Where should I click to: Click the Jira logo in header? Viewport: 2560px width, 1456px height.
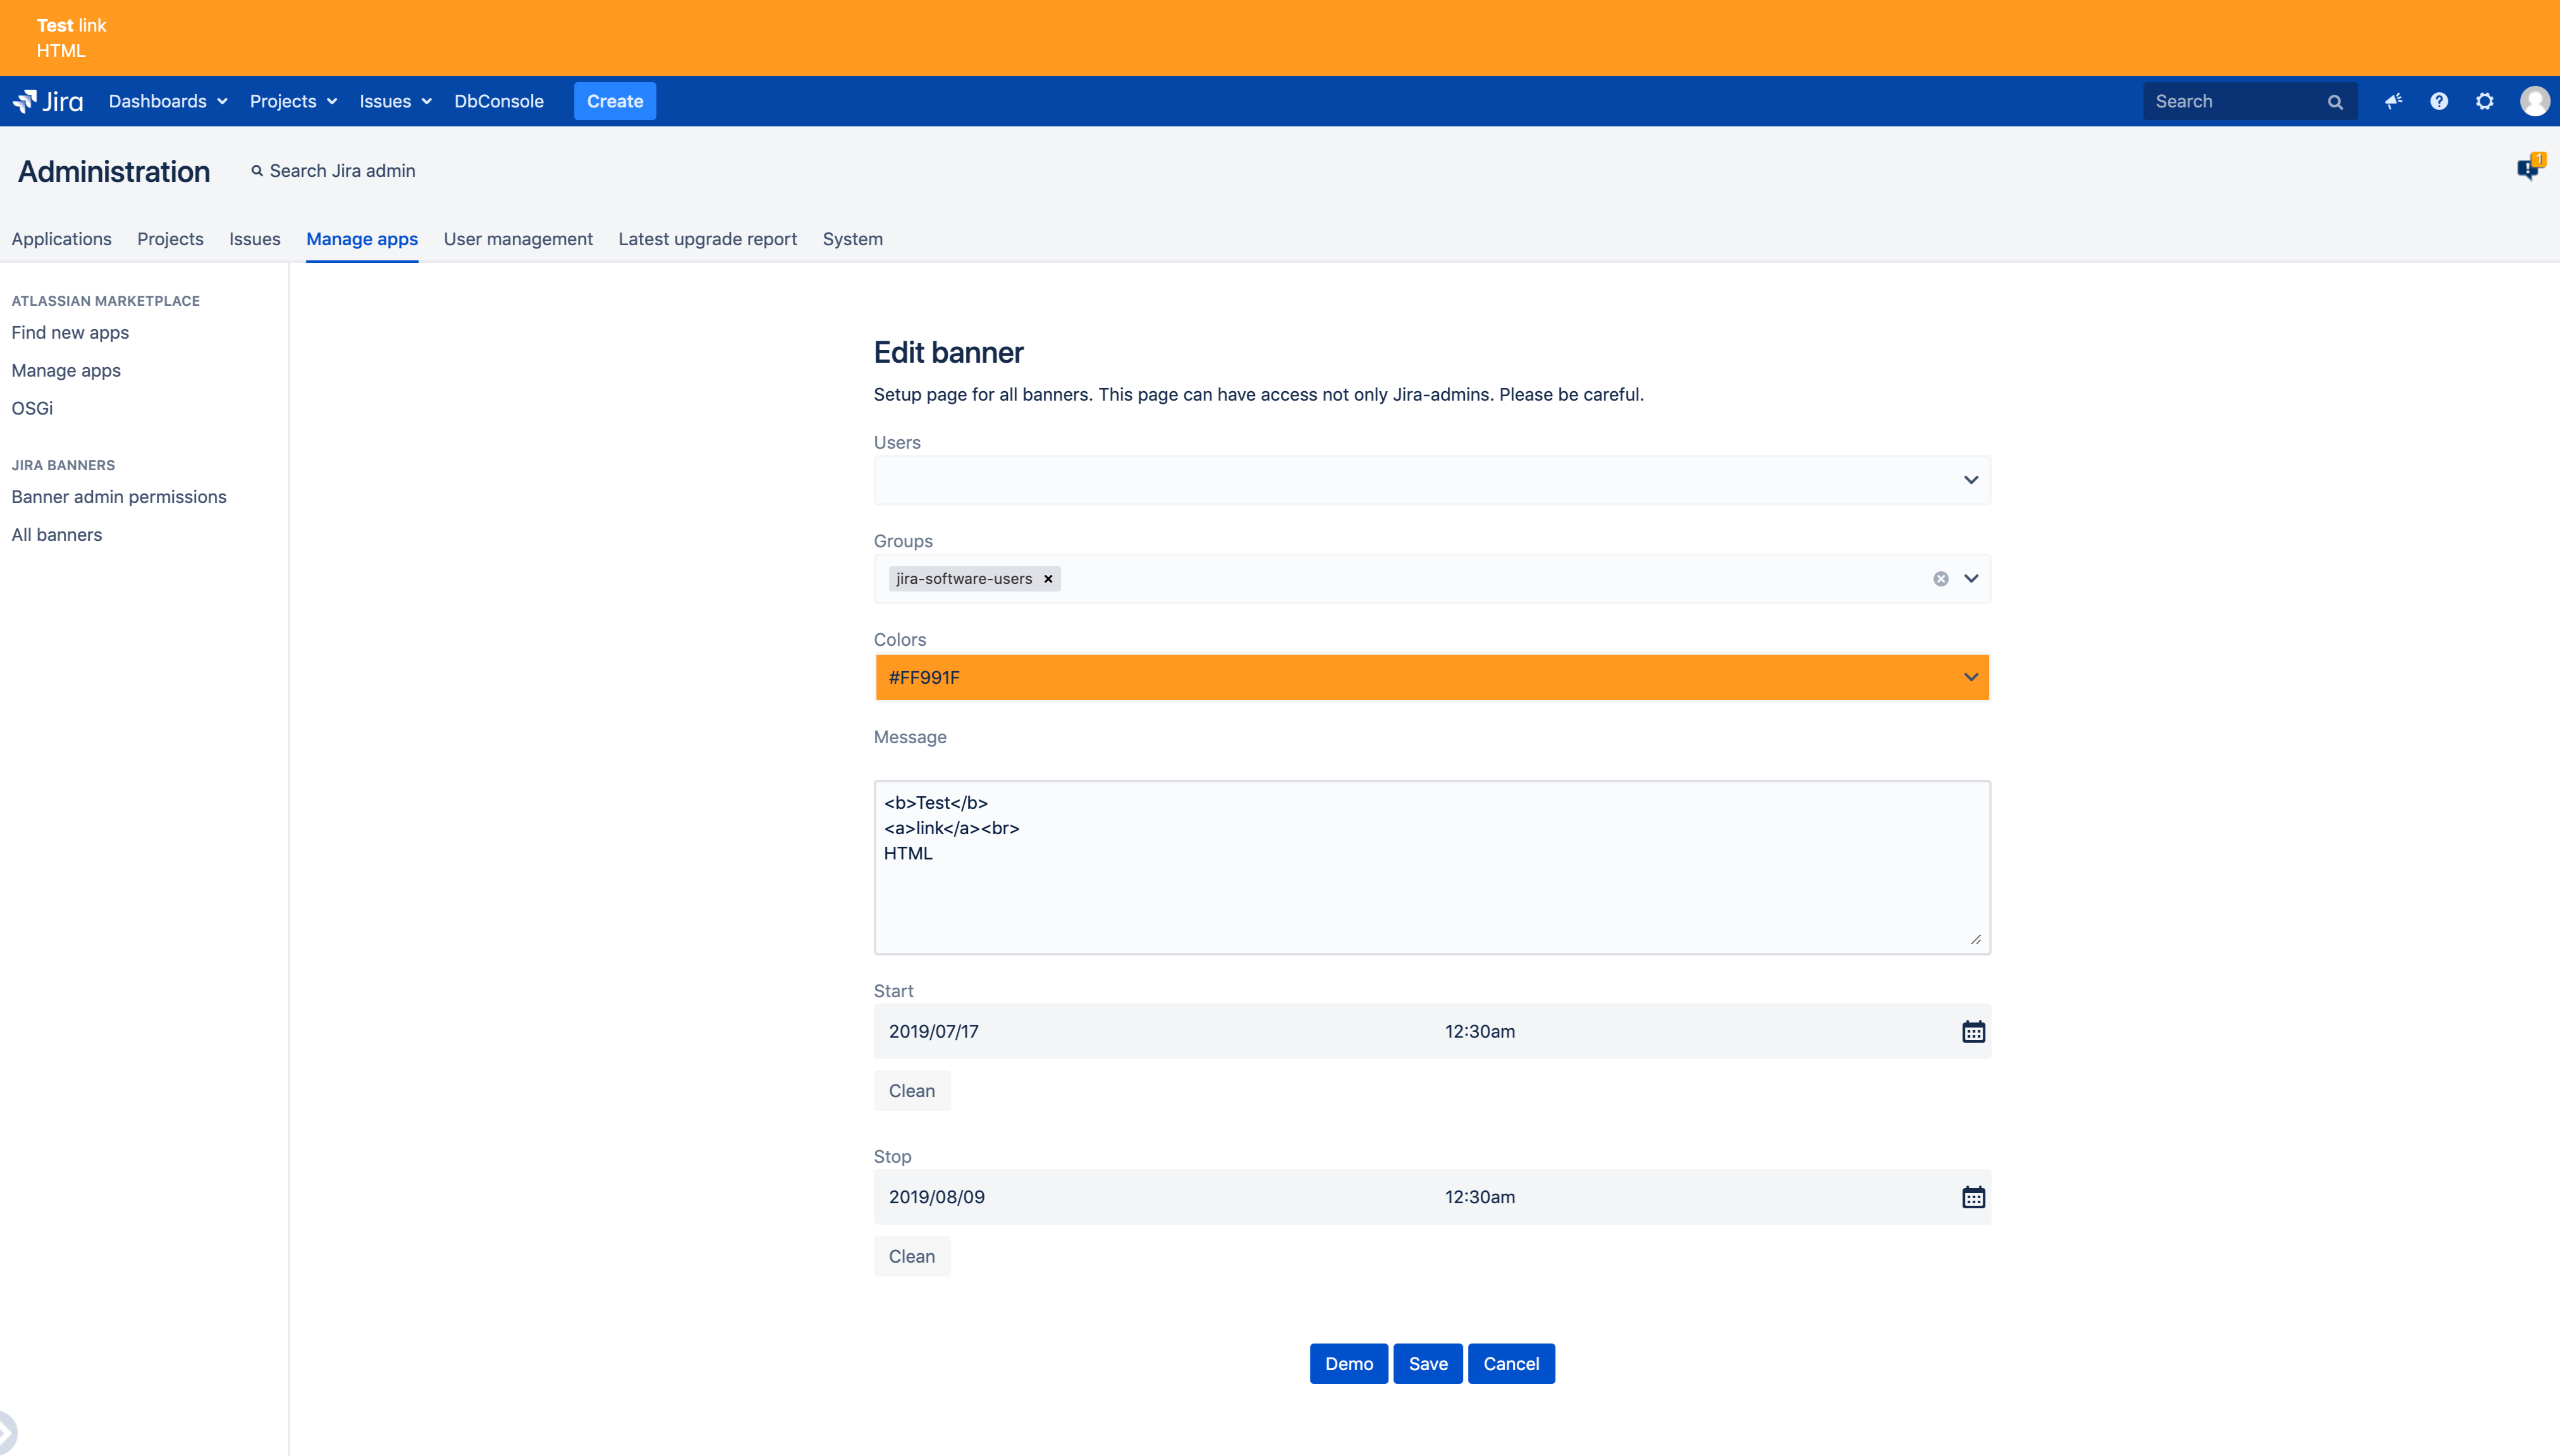(48, 101)
